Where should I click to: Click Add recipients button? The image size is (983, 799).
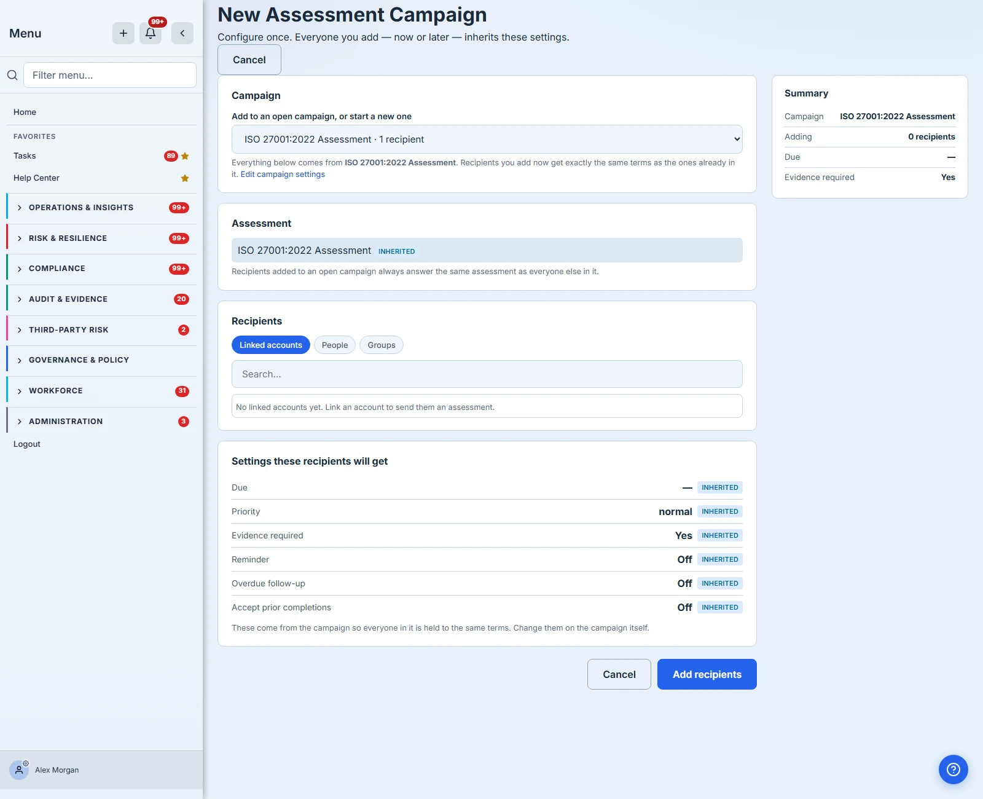(707, 674)
